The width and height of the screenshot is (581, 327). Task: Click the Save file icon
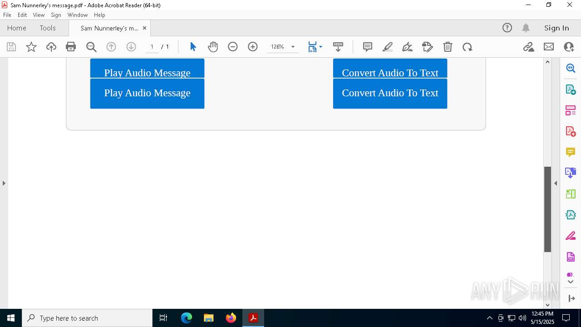pyautogui.click(x=11, y=47)
